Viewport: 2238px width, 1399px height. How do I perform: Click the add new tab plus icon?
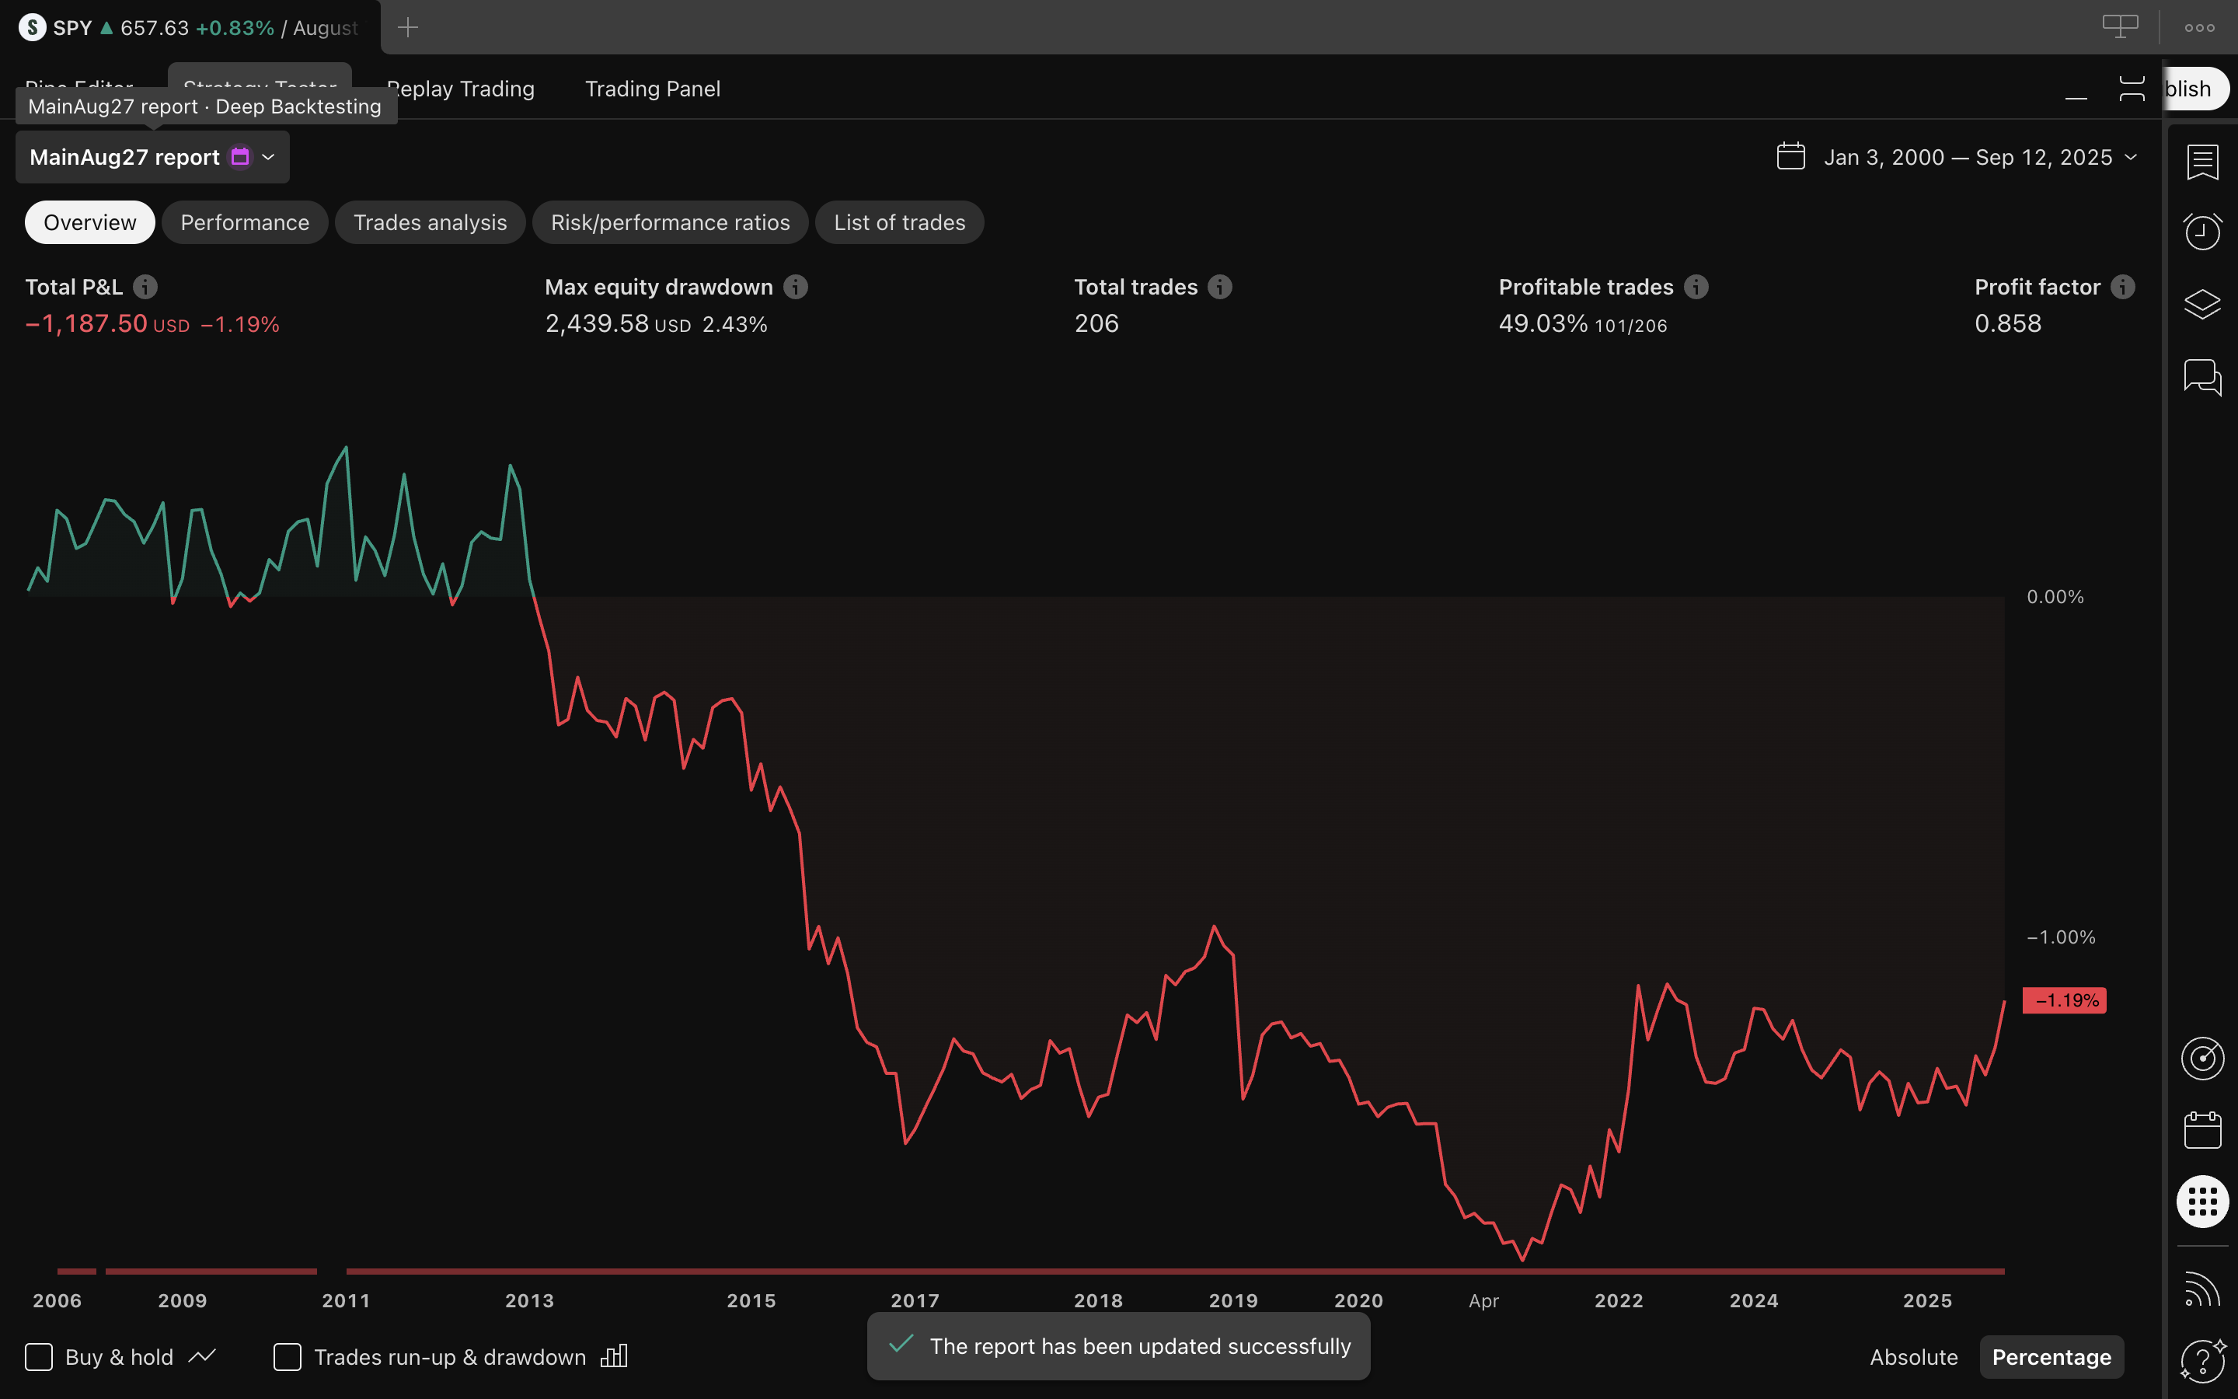(408, 28)
